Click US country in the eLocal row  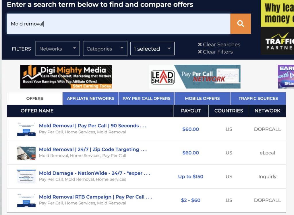click(229, 153)
